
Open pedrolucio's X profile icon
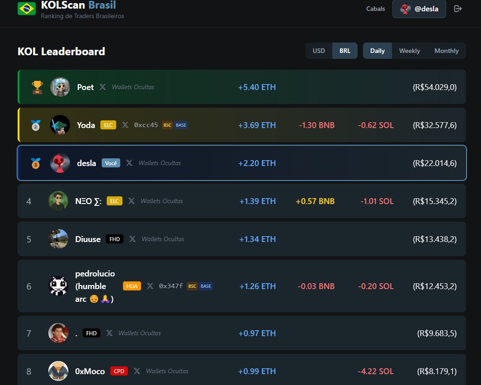coord(150,286)
